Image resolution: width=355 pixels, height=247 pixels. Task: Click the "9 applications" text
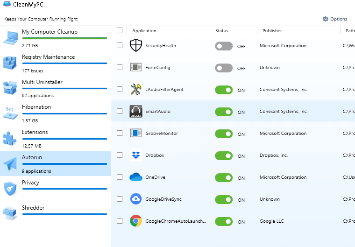click(x=36, y=171)
